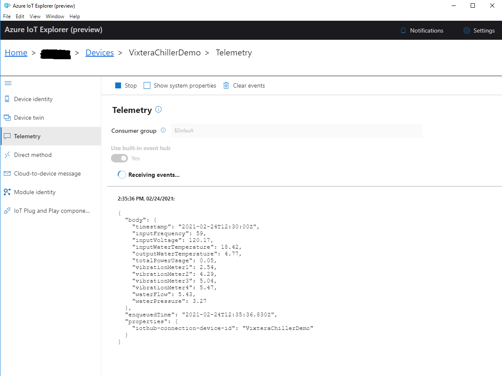502x376 pixels.
Task: Click the Receiving events loading spinner
Action: click(122, 175)
